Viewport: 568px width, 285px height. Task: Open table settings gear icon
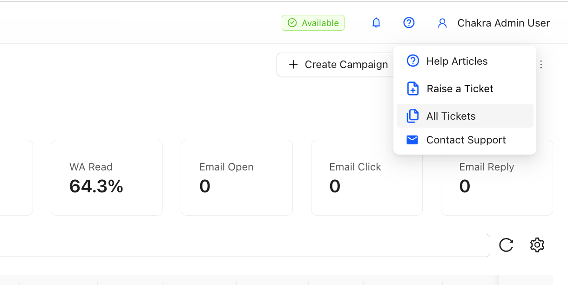click(x=537, y=245)
